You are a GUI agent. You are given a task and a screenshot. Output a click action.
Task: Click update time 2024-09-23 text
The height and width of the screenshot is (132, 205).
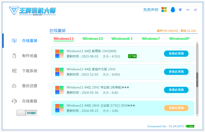[x=82, y=111]
